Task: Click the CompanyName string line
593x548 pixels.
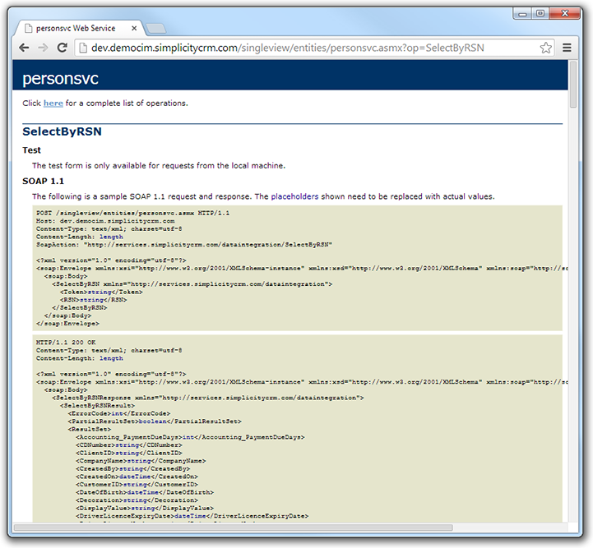Action: pyautogui.click(x=141, y=461)
